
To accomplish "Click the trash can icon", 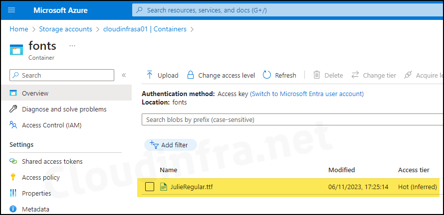I will coord(317,75).
